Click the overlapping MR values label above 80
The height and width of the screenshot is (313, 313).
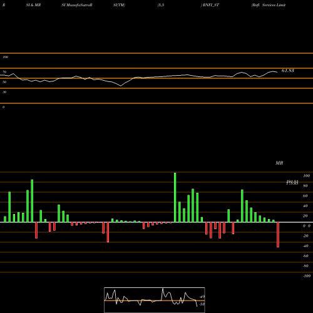(292, 183)
